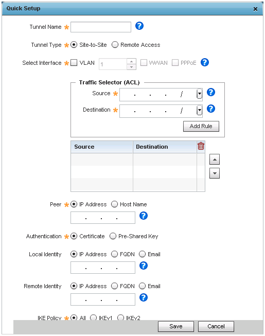This screenshot has width=265, height=336.
Task: Select Remote Access tunnel type
Action: point(115,45)
